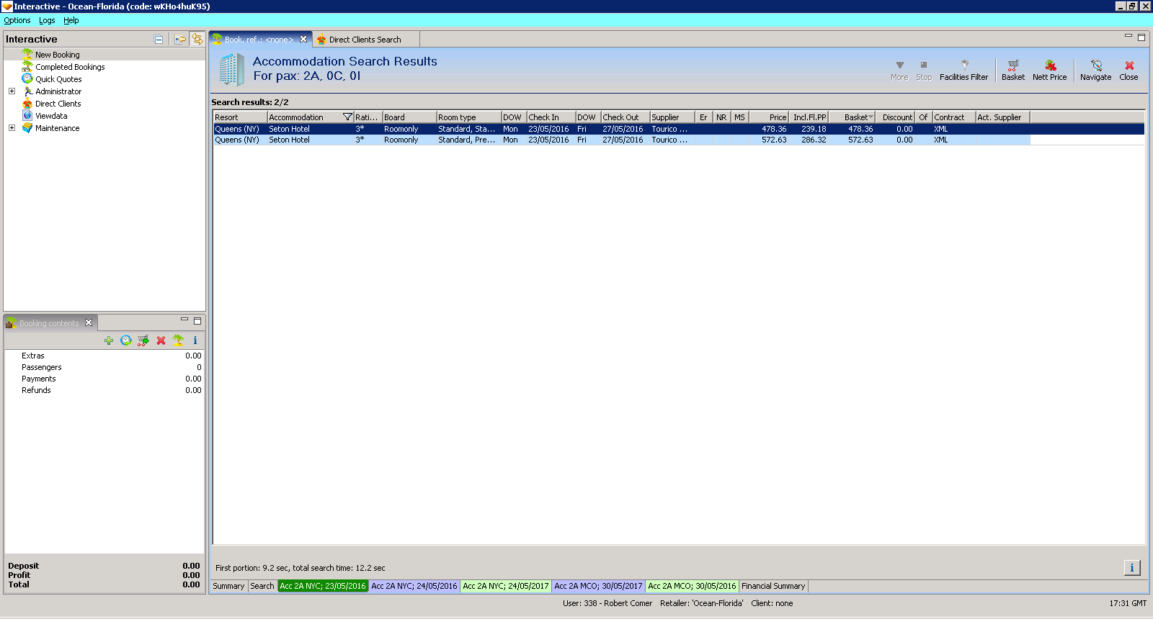The image size is (1153, 619).
Task: Open the 'Acc 2A NYC; 24/05/2016' tab
Action: coord(414,586)
